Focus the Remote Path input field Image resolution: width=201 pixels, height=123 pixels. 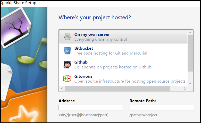coord(162,108)
